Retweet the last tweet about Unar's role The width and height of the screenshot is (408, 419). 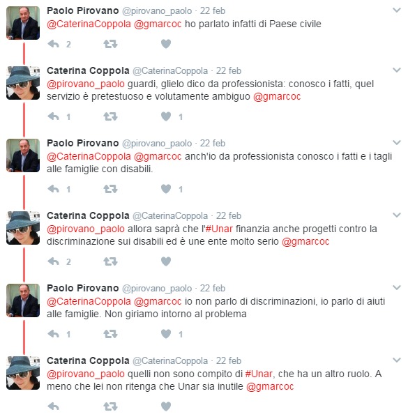[110, 406]
